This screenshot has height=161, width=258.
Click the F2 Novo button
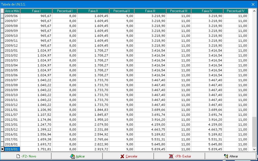tap(26, 156)
